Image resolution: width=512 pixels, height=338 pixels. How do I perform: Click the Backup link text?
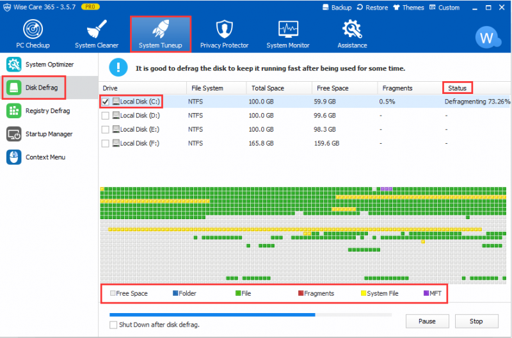click(342, 8)
